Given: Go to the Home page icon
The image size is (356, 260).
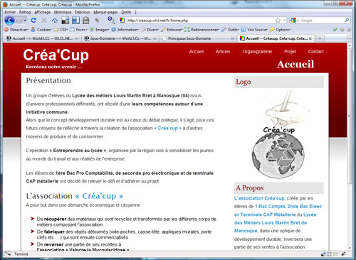Looking at the screenshot, I should coord(55,21).
